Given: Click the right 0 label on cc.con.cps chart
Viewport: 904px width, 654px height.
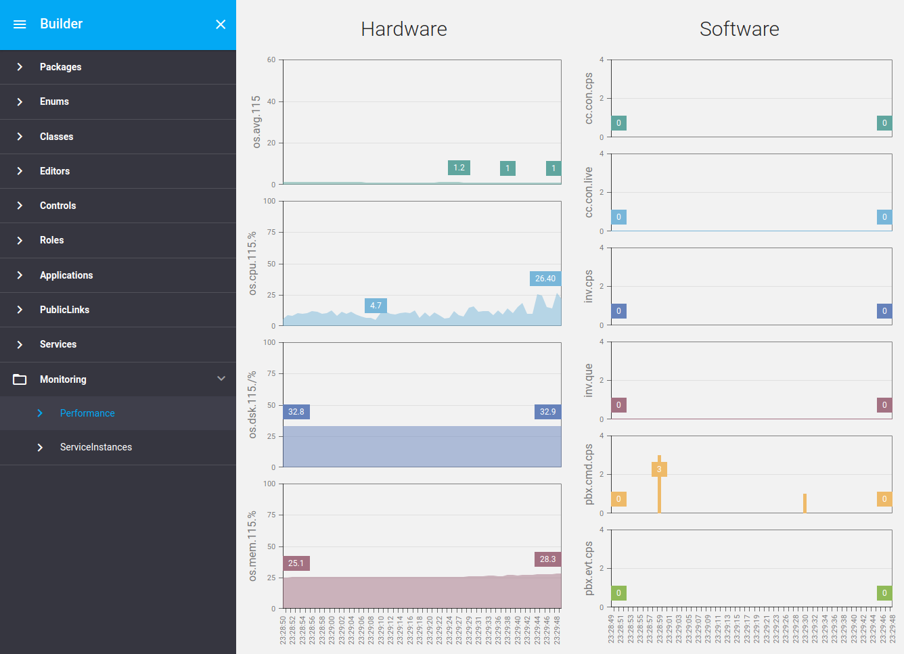Looking at the screenshot, I should click(884, 123).
